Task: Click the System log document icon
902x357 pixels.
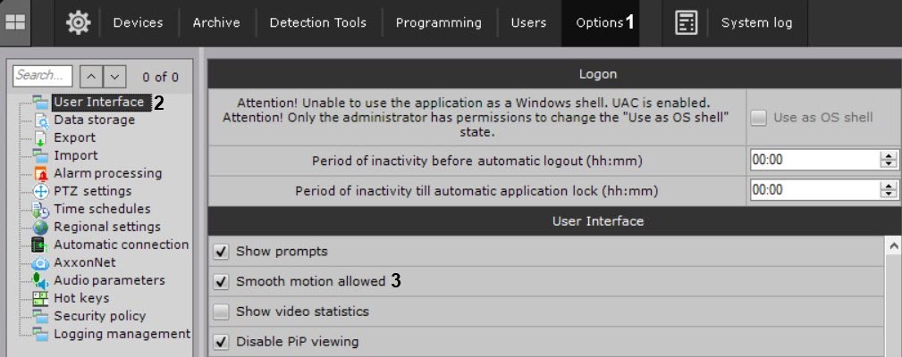Action: [686, 23]
